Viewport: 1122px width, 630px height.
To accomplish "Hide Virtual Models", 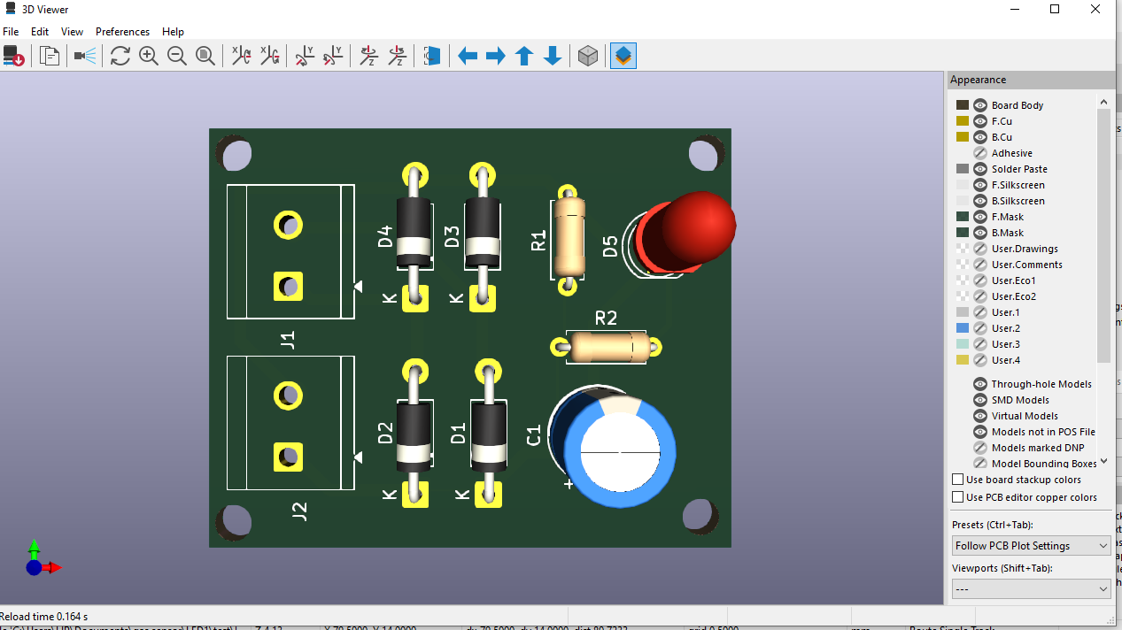I will coord(980,416).
